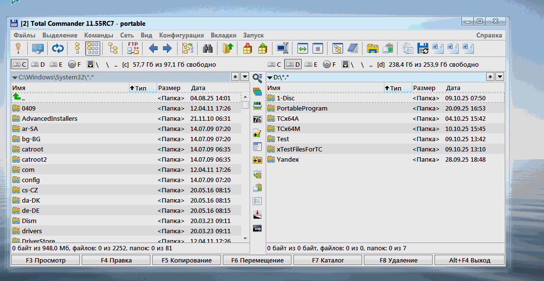This screenshot has width=544, height=281.
Task: Open the left panel favorites asterisk button
Action: coord(235,77)
